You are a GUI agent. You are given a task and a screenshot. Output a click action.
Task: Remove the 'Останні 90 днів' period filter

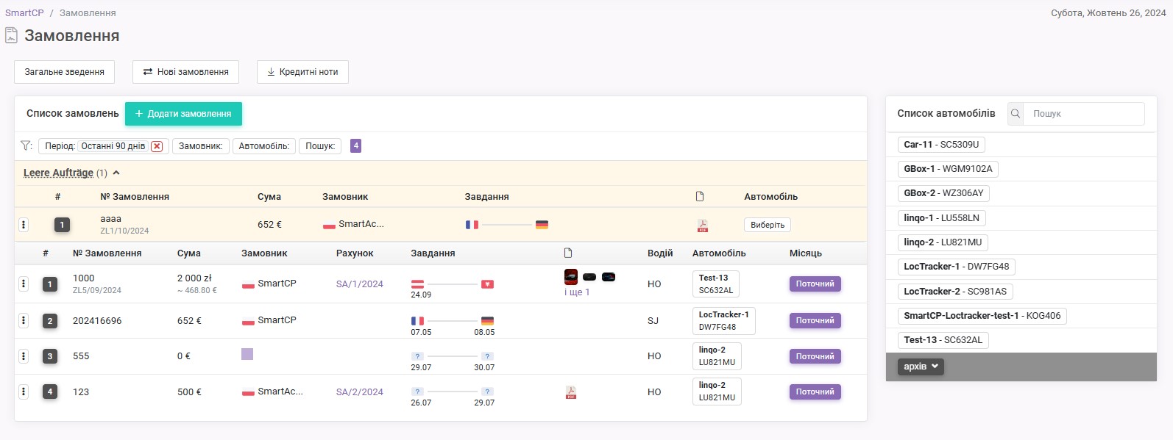pos(157,146)
